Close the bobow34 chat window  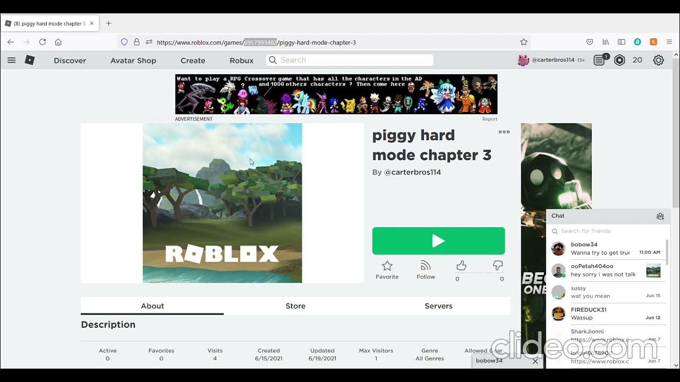click(x=535, y=361)
